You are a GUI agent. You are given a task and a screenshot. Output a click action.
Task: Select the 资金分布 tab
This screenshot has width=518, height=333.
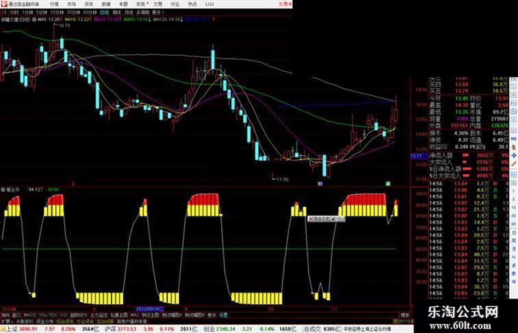pyautogui.click(x=45, y=322)
